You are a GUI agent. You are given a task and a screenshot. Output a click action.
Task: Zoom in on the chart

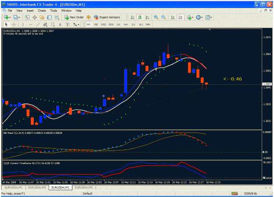(156, 17)
